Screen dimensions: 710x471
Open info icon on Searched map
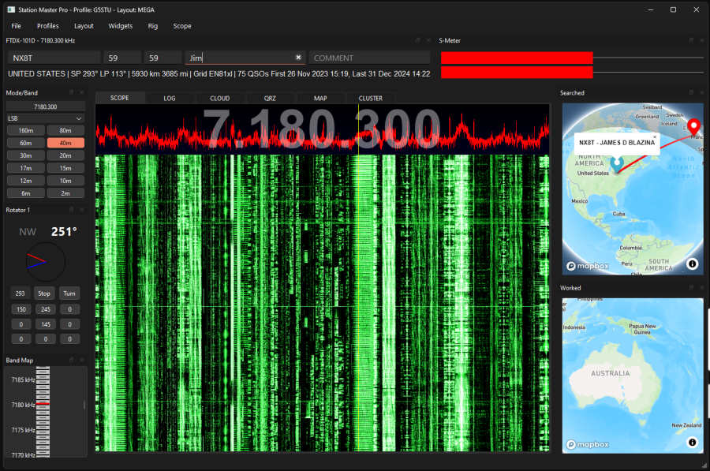[693, 264]
